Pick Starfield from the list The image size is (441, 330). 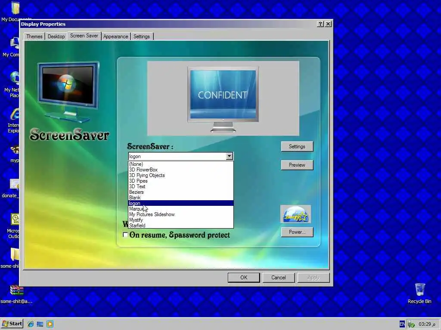(x=180, y=225)
